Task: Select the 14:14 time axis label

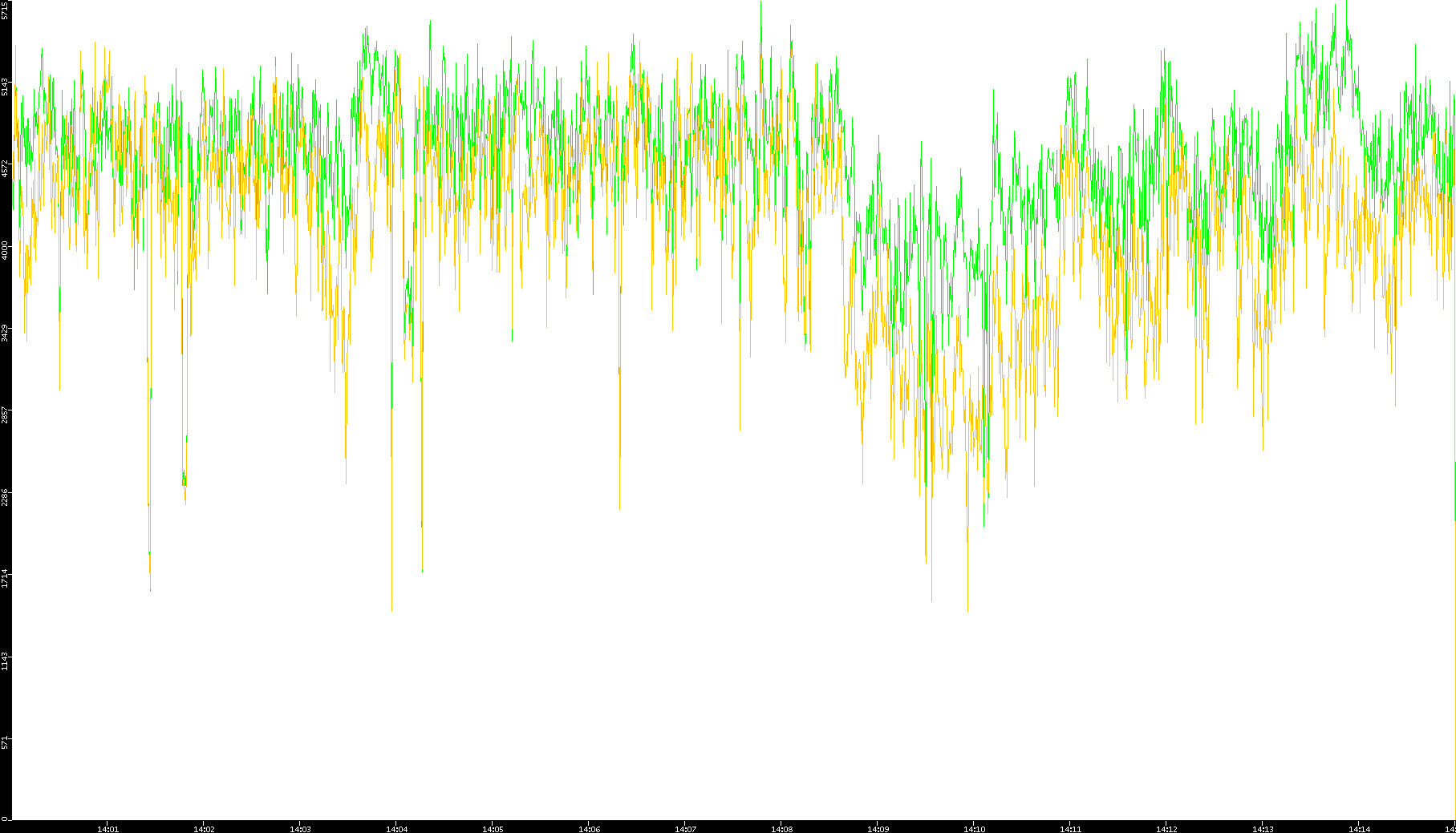Action: pos(1359,829)
